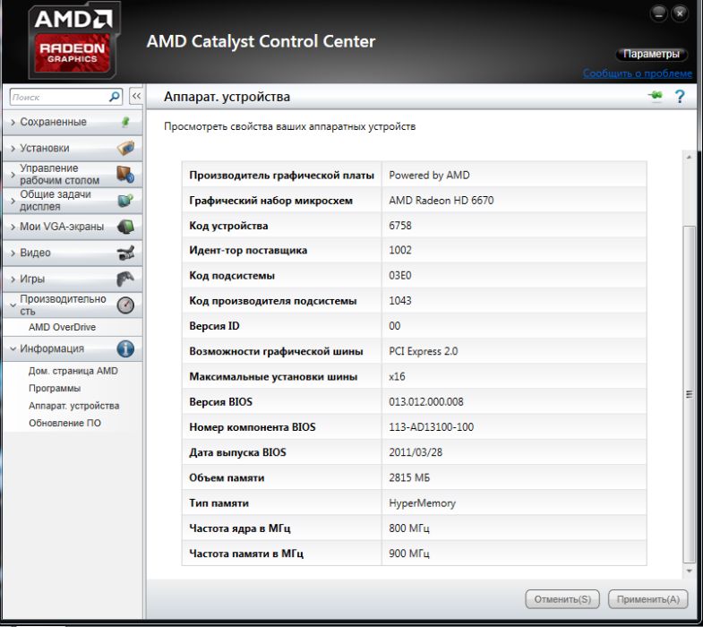Click the PCI Express 2.0 value
Screen dimensions: 703x627
click(x=424, y=351)
